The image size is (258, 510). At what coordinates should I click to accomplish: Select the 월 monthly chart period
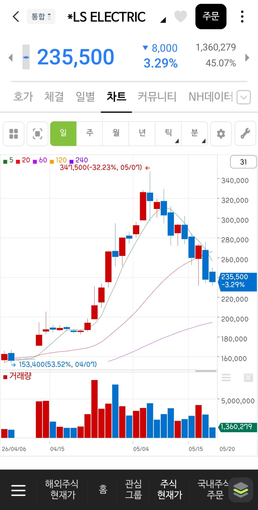click(x=116, y=133)
